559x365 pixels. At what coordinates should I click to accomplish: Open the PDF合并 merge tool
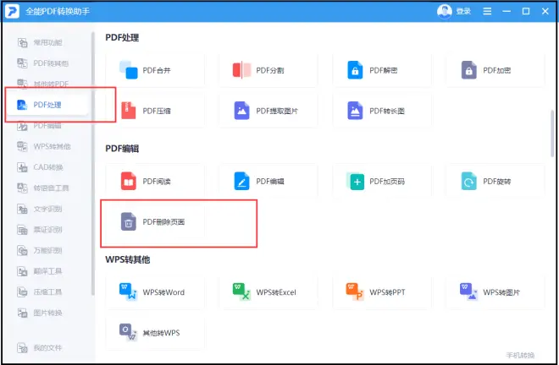click(x=155, y=70)
